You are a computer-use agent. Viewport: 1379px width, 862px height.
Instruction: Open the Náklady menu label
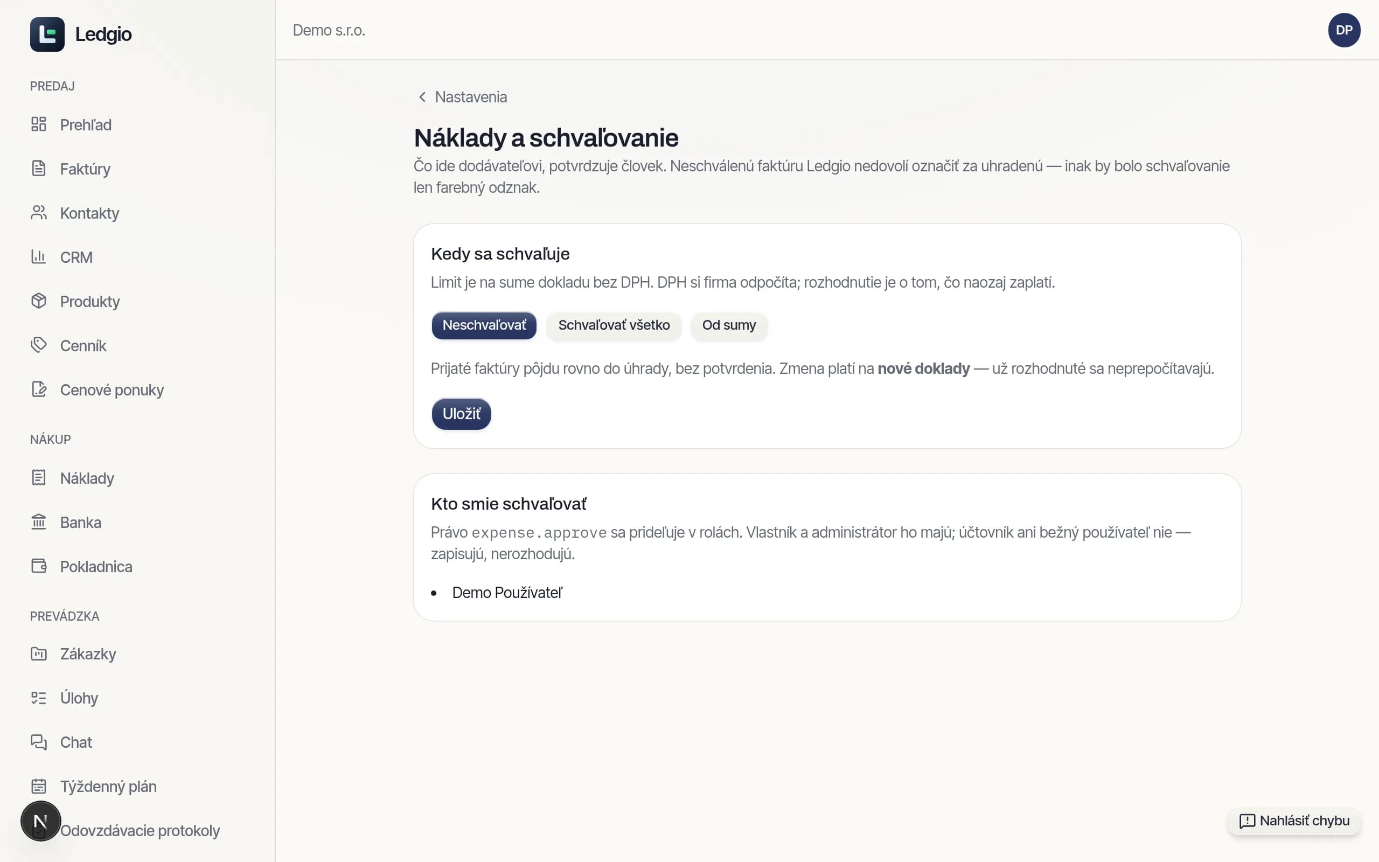87,478
